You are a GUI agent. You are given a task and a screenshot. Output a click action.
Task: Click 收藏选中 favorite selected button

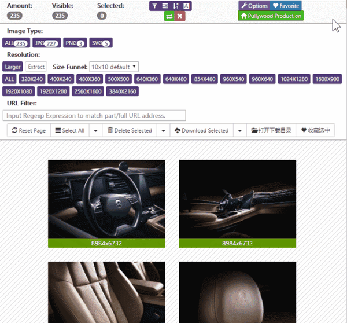click(x=315, y=130)
